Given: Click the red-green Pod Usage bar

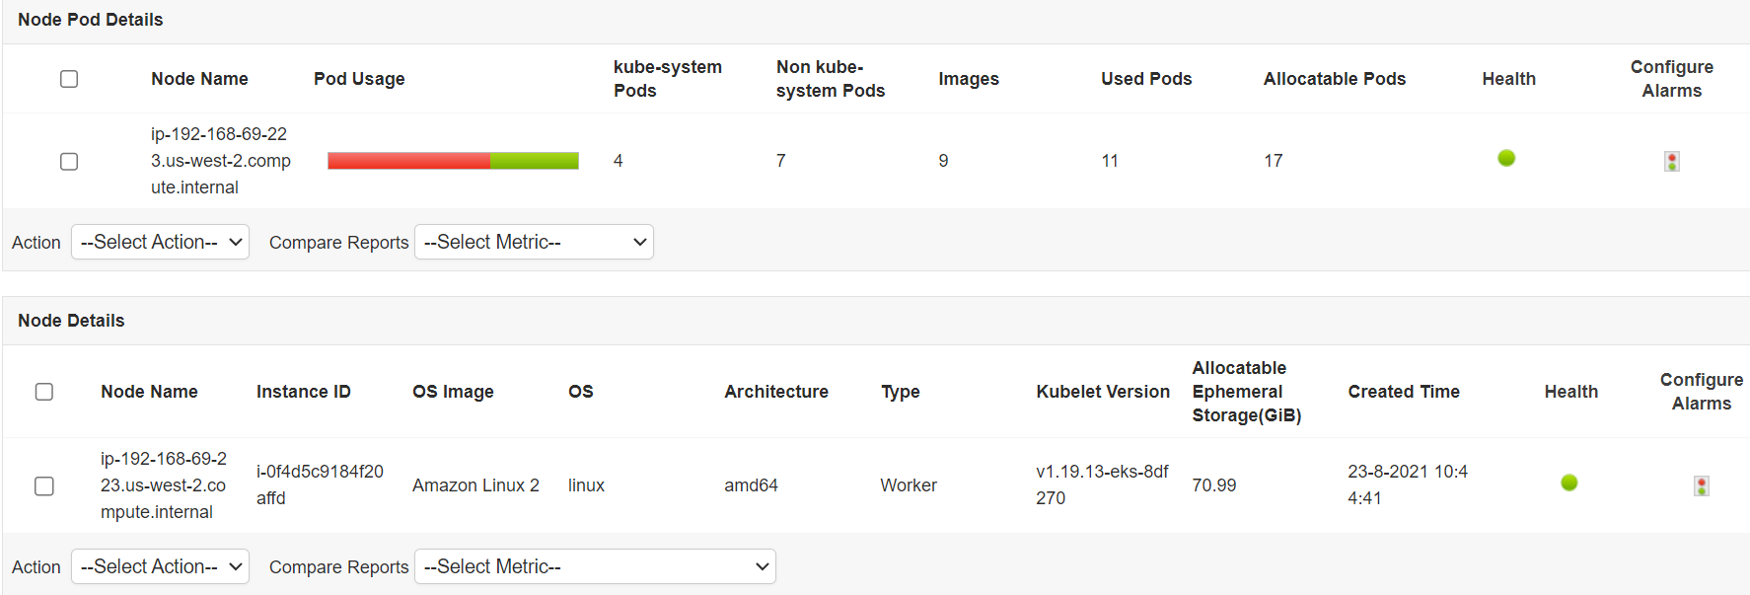Looking at the screenshot, I should 453,161.
